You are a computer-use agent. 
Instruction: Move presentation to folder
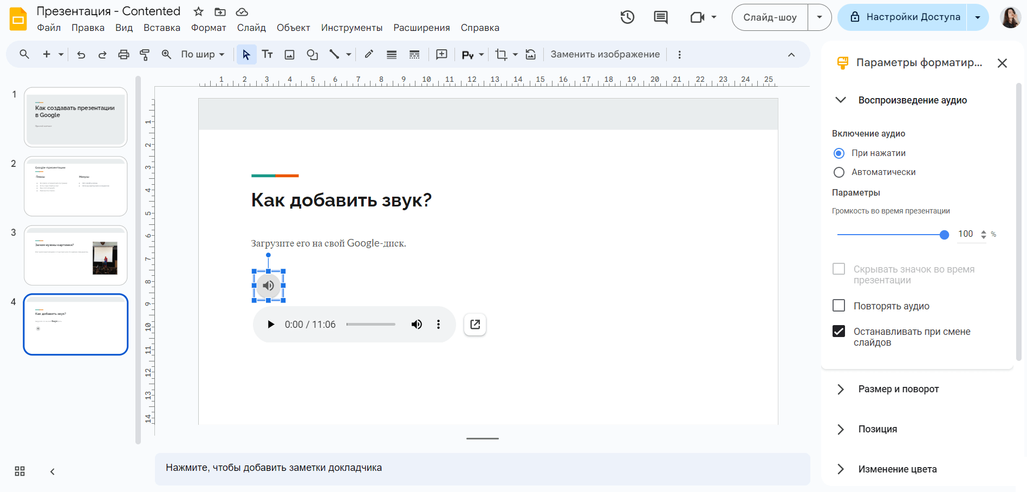(x=220, y=11)
